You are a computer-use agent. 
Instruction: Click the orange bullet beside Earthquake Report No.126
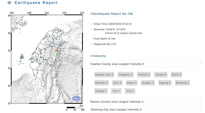tap(92, 14)
